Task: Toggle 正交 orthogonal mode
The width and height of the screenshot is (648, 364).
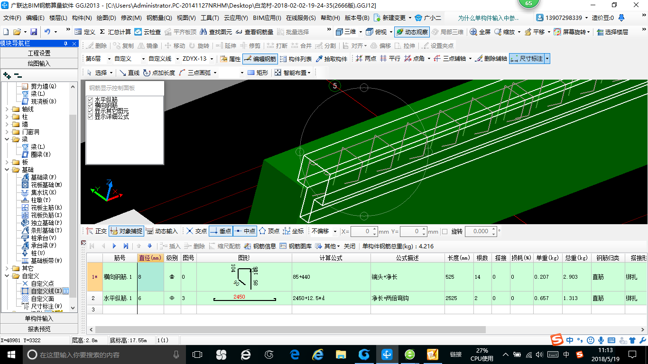Action: coord(96,231)
